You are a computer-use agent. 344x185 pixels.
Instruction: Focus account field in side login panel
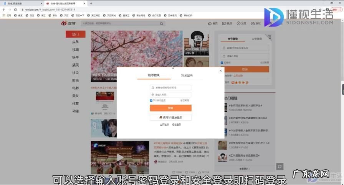245,48
